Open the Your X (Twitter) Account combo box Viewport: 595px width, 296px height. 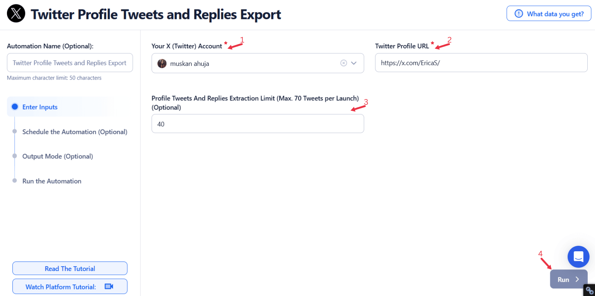point(251,63)
